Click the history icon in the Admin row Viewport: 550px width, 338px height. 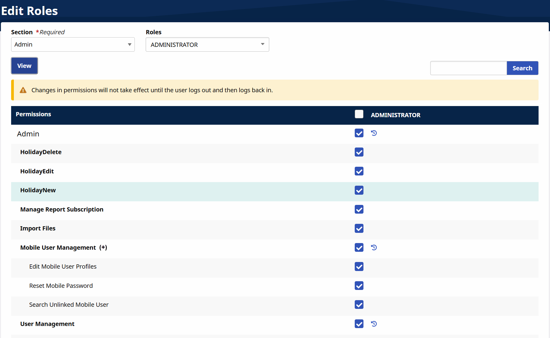(x=374, y=133)
